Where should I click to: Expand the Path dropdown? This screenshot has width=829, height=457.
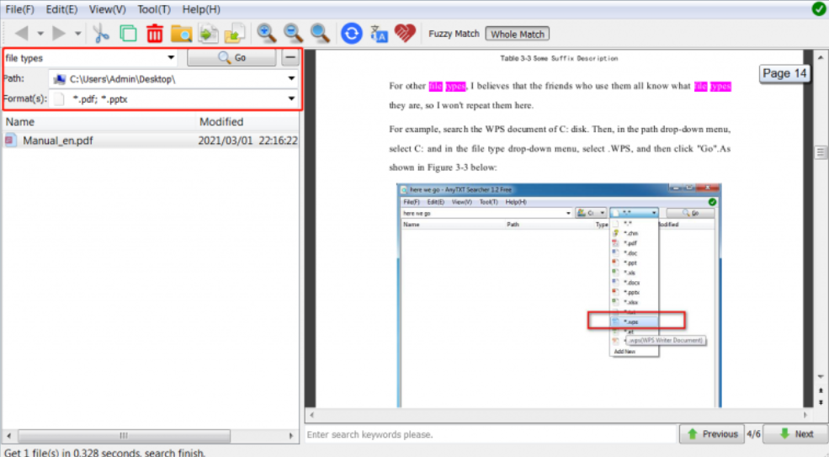[x=291, y=78]
